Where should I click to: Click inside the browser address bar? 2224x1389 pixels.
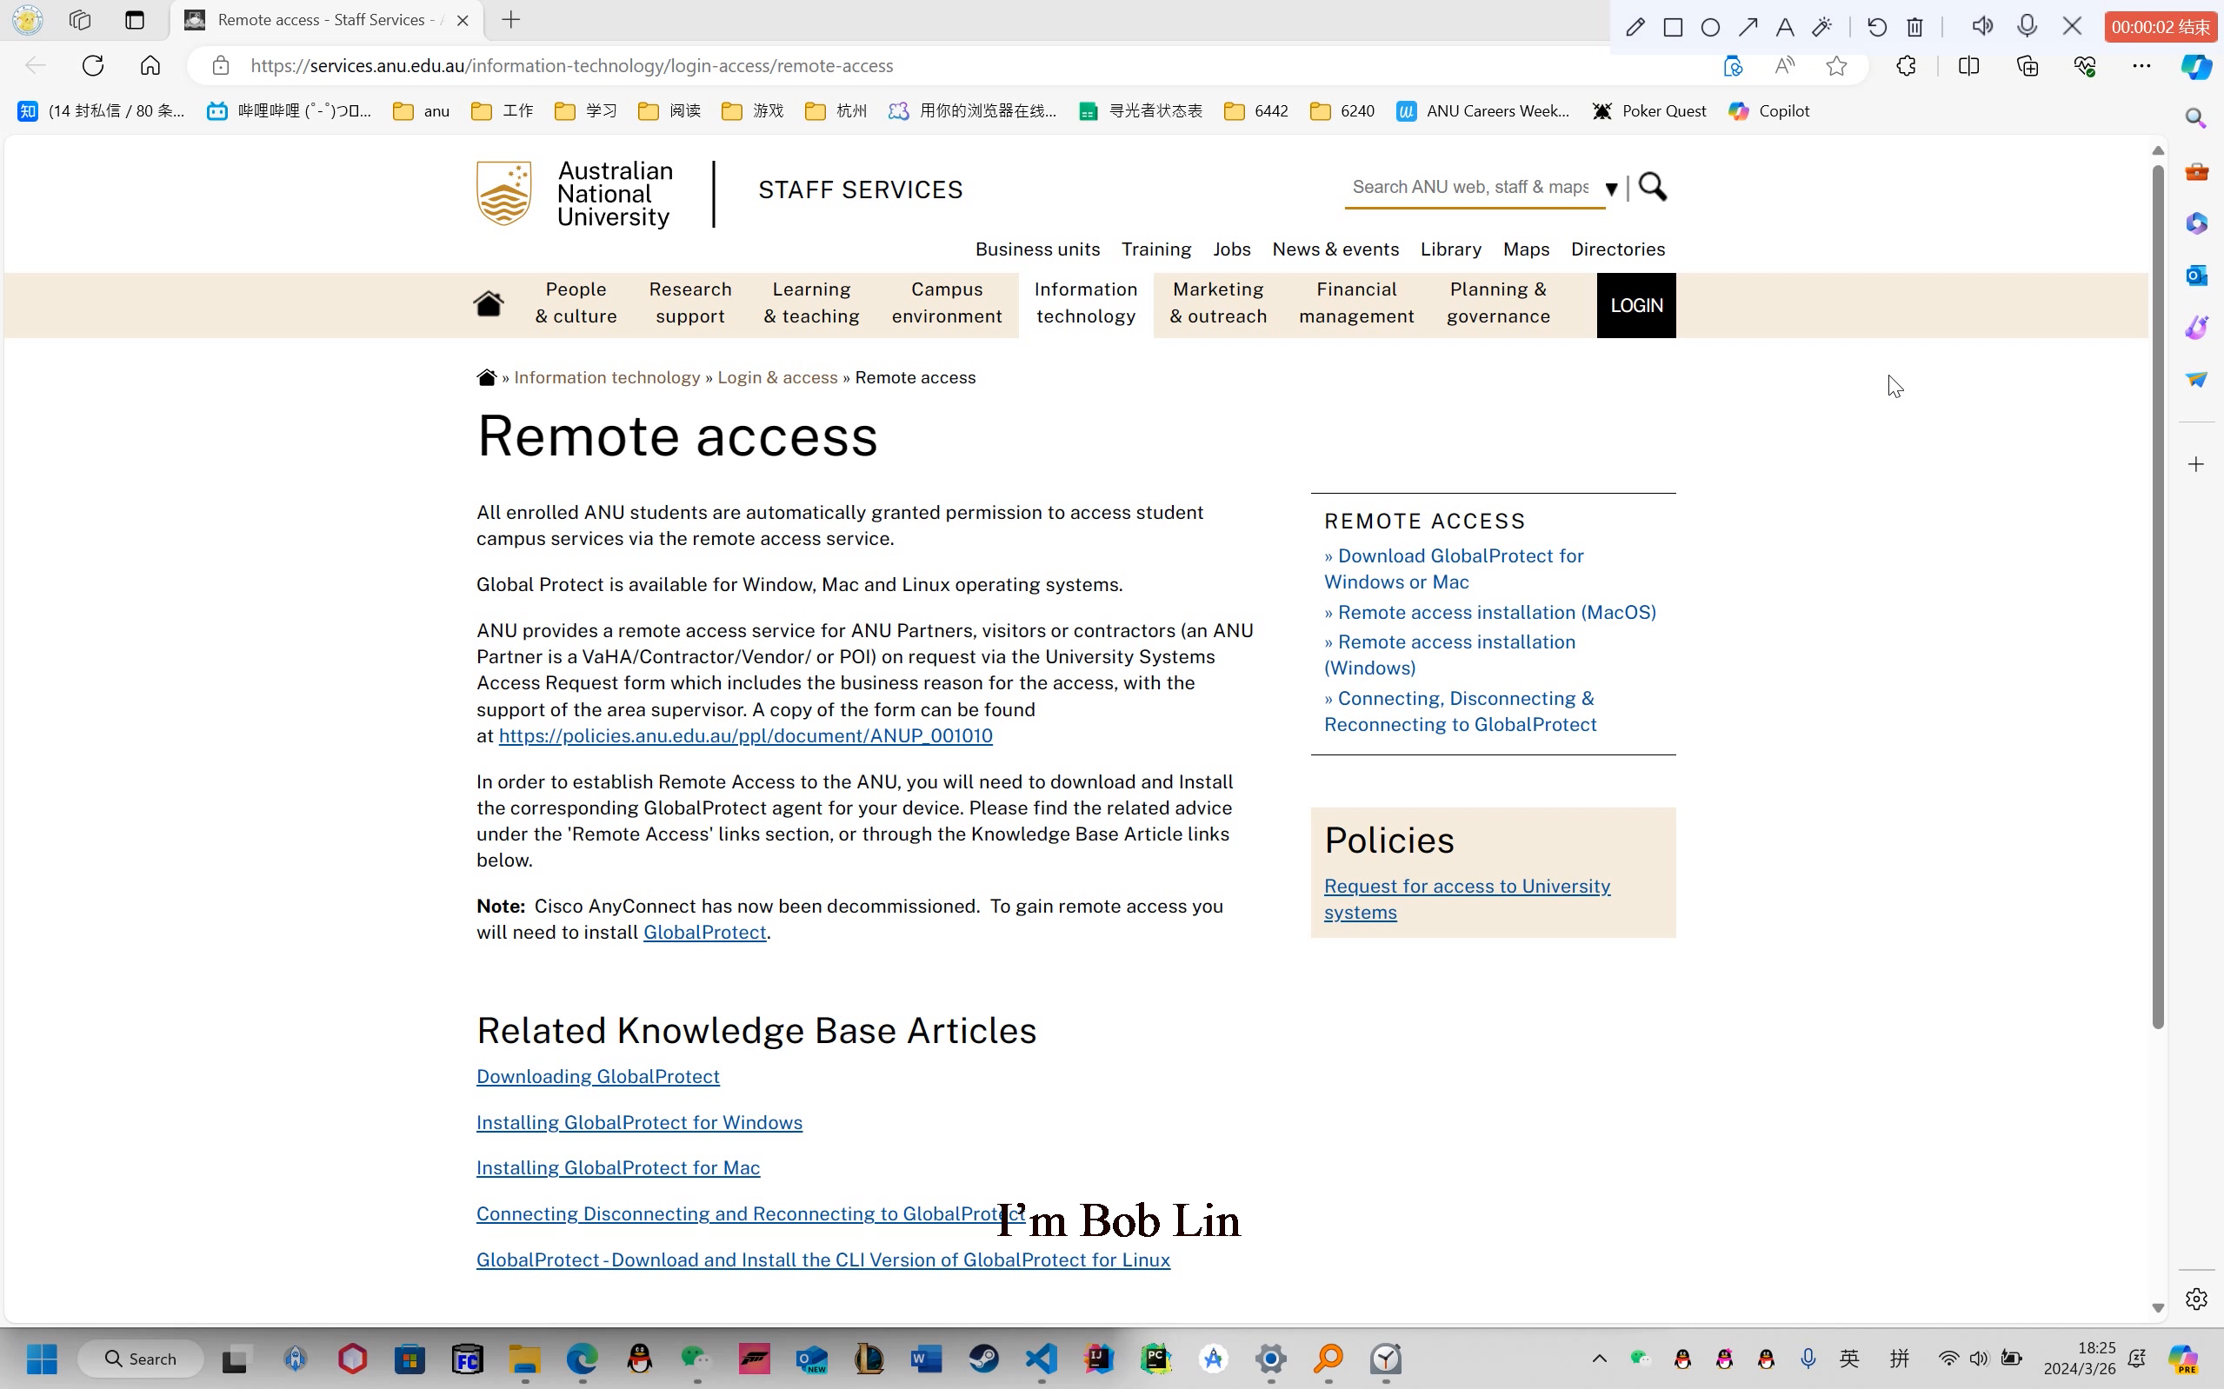coord(571,65)
